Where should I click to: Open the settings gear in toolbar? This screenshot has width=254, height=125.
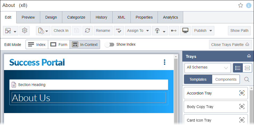click(x=24, y=31)
